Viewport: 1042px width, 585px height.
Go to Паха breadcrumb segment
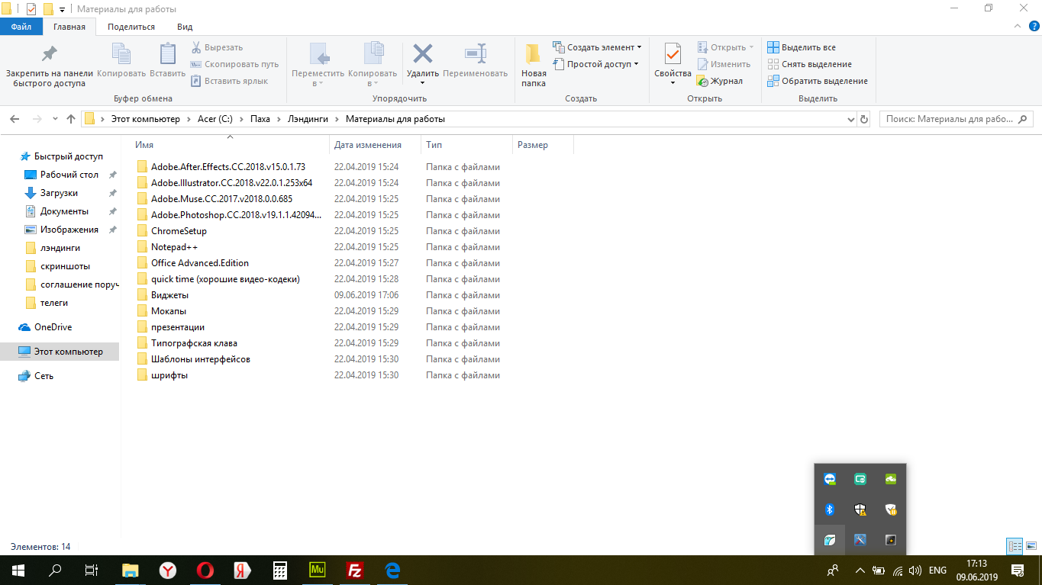pos(260,119)
